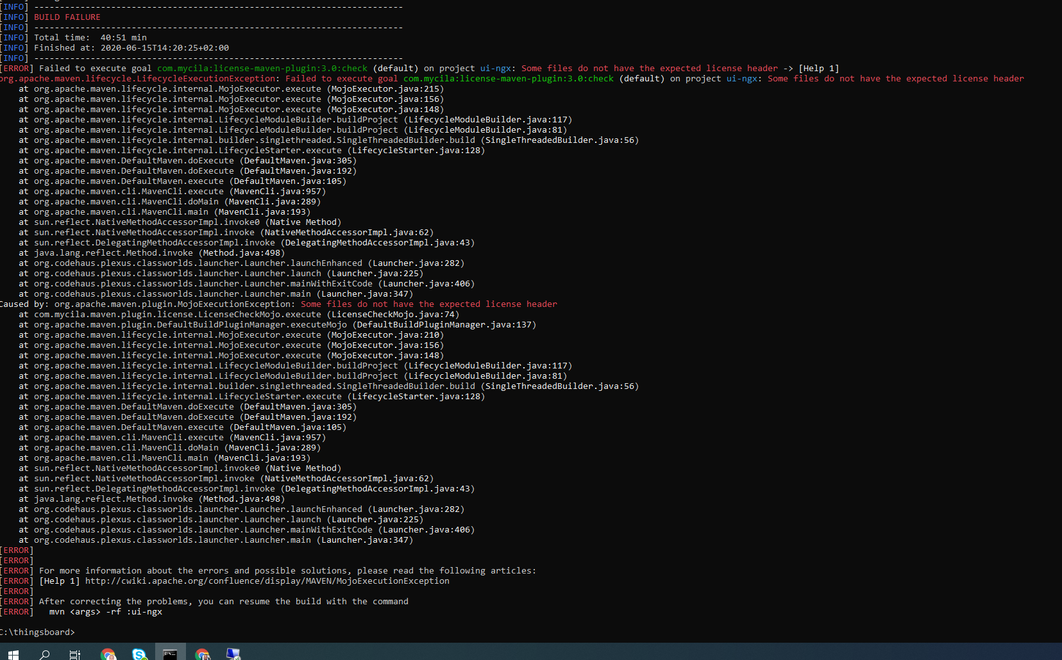1062x660 pixels.
Task: Open the Start menu
Action: [13, 654]
